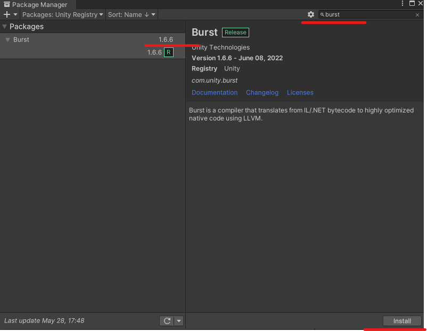Open the Packages: Unity Registry dropdown
This screenshot has height=331, width=427.
coord(63,14)
